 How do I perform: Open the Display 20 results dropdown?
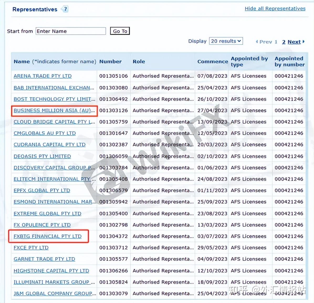[226, 41]
